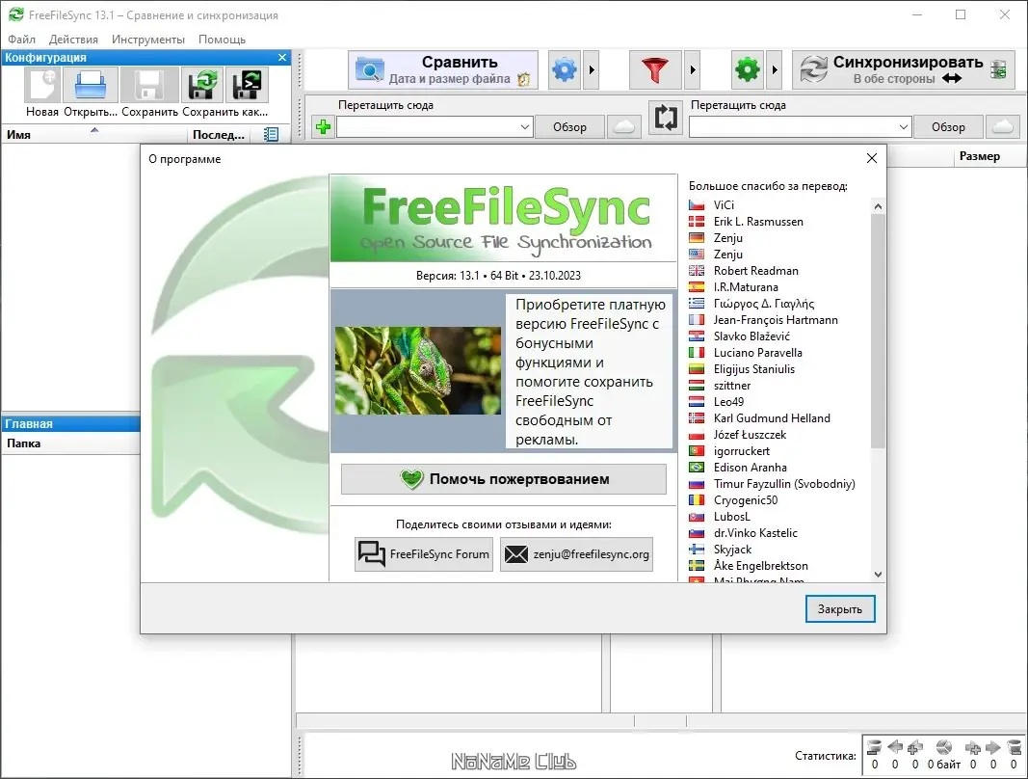Toggle the configuration list column view icon
The width and height of the screenshot is (1028, 779).
(271, 135)
